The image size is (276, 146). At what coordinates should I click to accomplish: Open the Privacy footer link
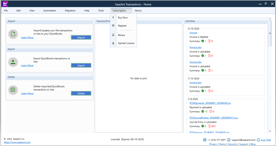[x=213, y=144]
